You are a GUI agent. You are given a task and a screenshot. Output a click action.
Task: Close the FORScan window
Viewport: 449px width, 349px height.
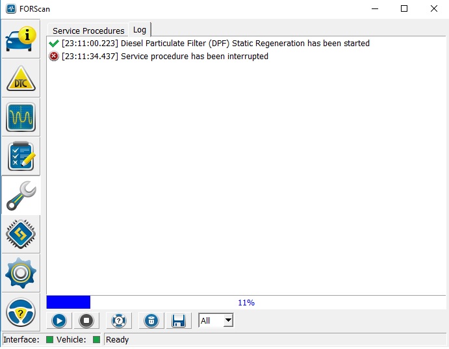tap(434, 9)
